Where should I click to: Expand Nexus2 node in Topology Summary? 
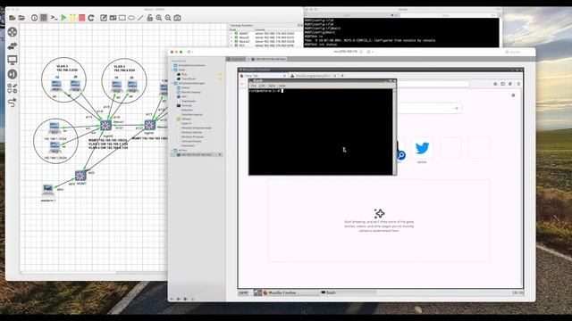pyautogui.click(x=231, y=42)
